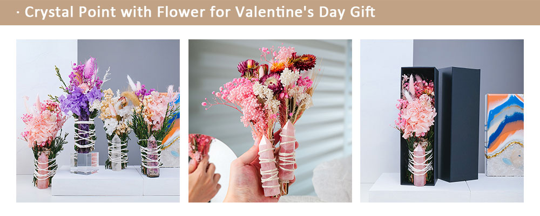The width and height of the screenshot is (540, 216).
Task: Open the left photo of four bouquets
Action: pyautogui.click(x=98, y=121)
